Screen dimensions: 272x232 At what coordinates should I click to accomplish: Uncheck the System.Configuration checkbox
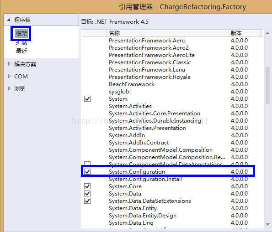(87, 172)
